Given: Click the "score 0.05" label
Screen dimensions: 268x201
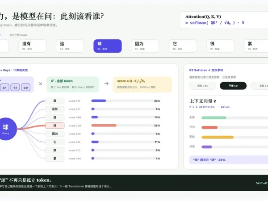Looking at the screenshot, I should point(75,159).
